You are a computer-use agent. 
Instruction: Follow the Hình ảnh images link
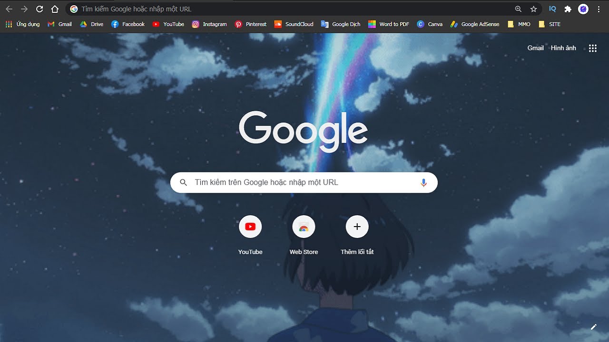pyautogui.click(x=563, y=48)
